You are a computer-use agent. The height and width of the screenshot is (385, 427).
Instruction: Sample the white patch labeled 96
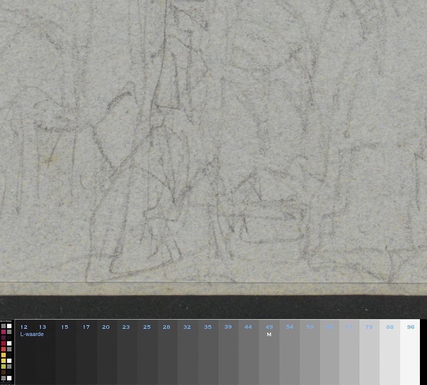click(410, 358)
